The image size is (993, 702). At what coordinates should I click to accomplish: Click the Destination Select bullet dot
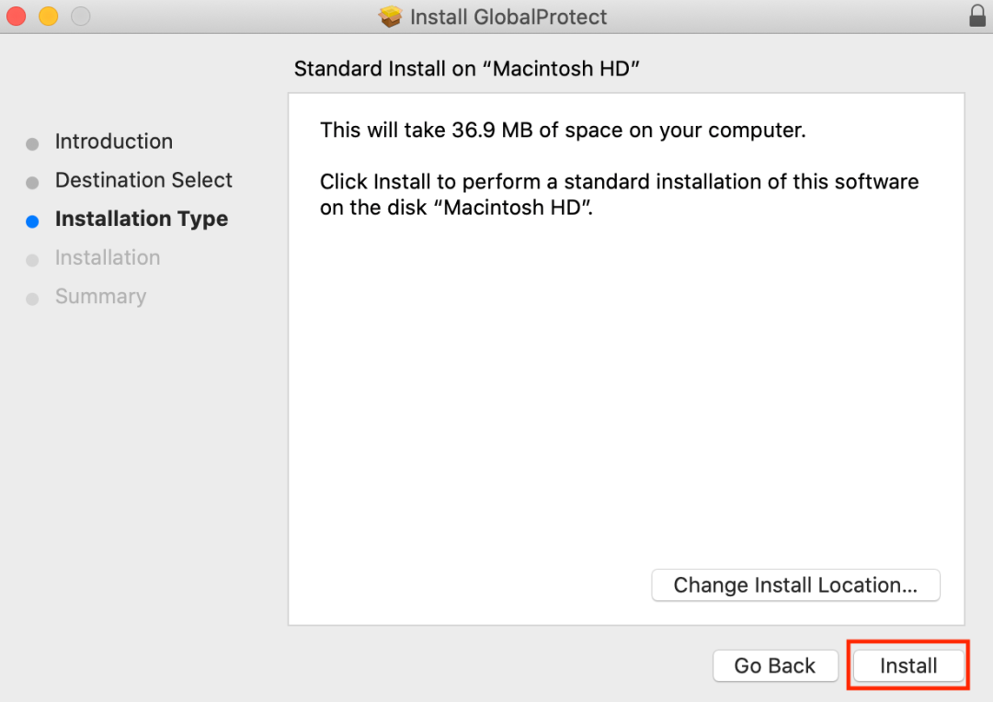(32, 183)
